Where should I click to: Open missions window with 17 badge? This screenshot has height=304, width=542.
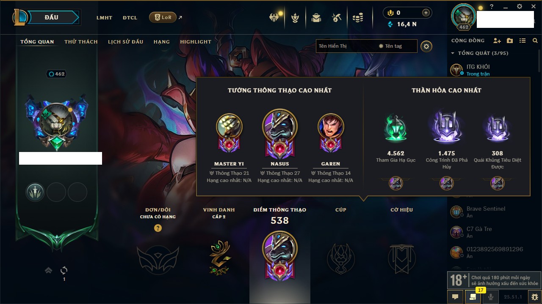coord(473,297)
